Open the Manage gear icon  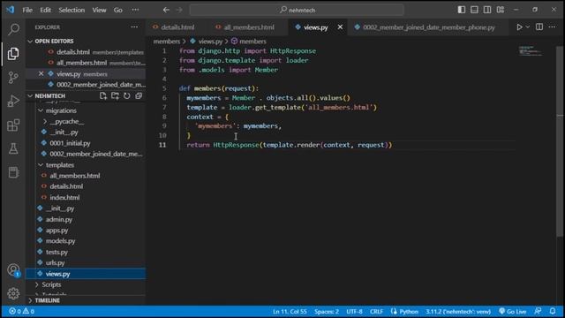14,293
